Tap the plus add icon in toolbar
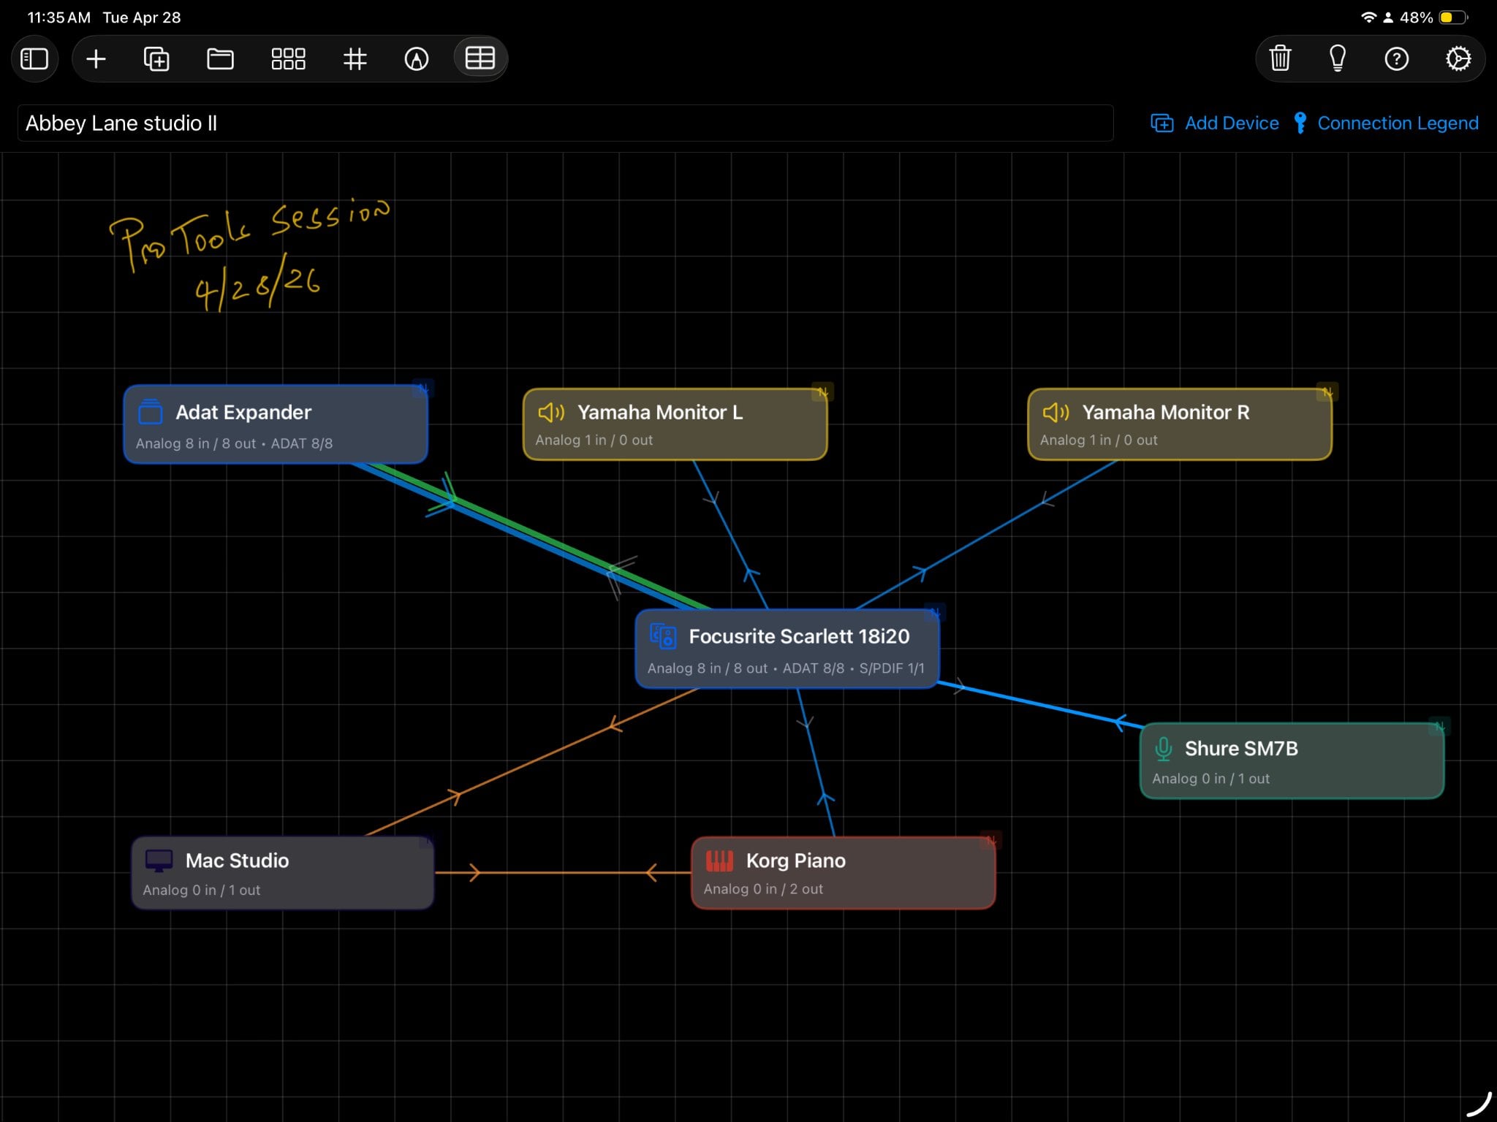1497x1122 pixels. point(96,58)
